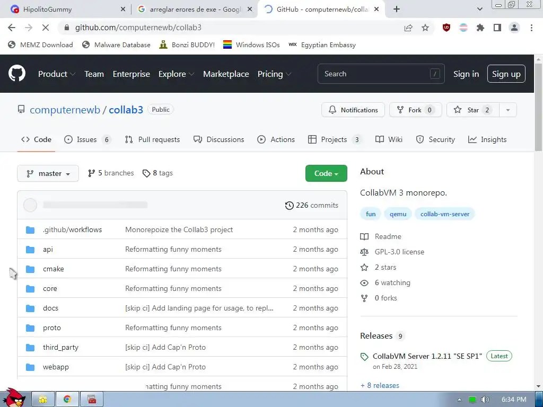
Task: Stop page loading with the X button
Action: [x=46, y=28]
